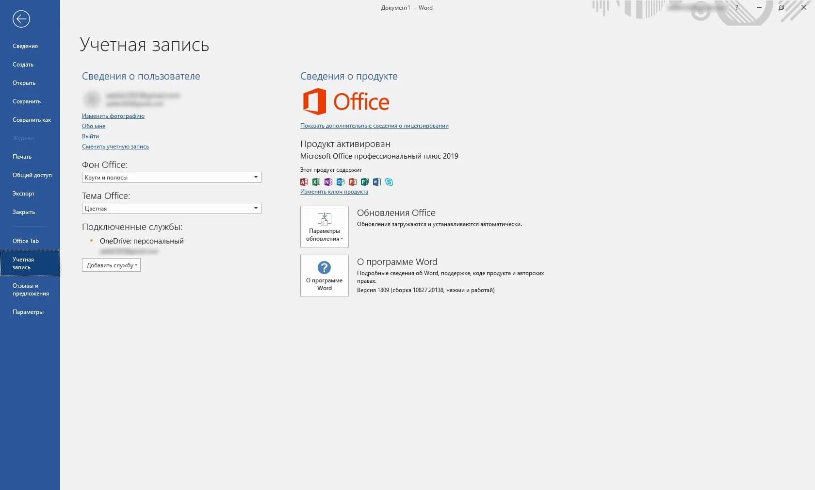This screenshot has width=815, height=490.
Task: Click the Excel icon under product info
Action: click(x=316, y=182)
